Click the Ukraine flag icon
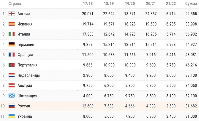This screenshot has width=199, height=121. [x=12, y=116]
